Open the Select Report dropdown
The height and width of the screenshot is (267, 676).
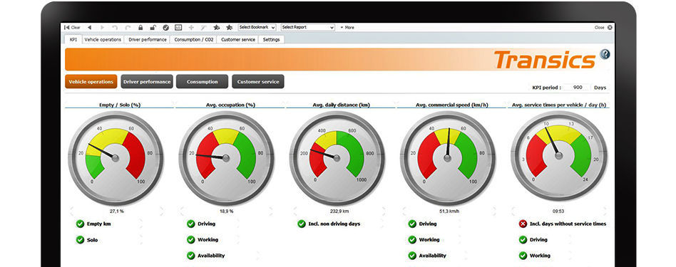(308, 27)
